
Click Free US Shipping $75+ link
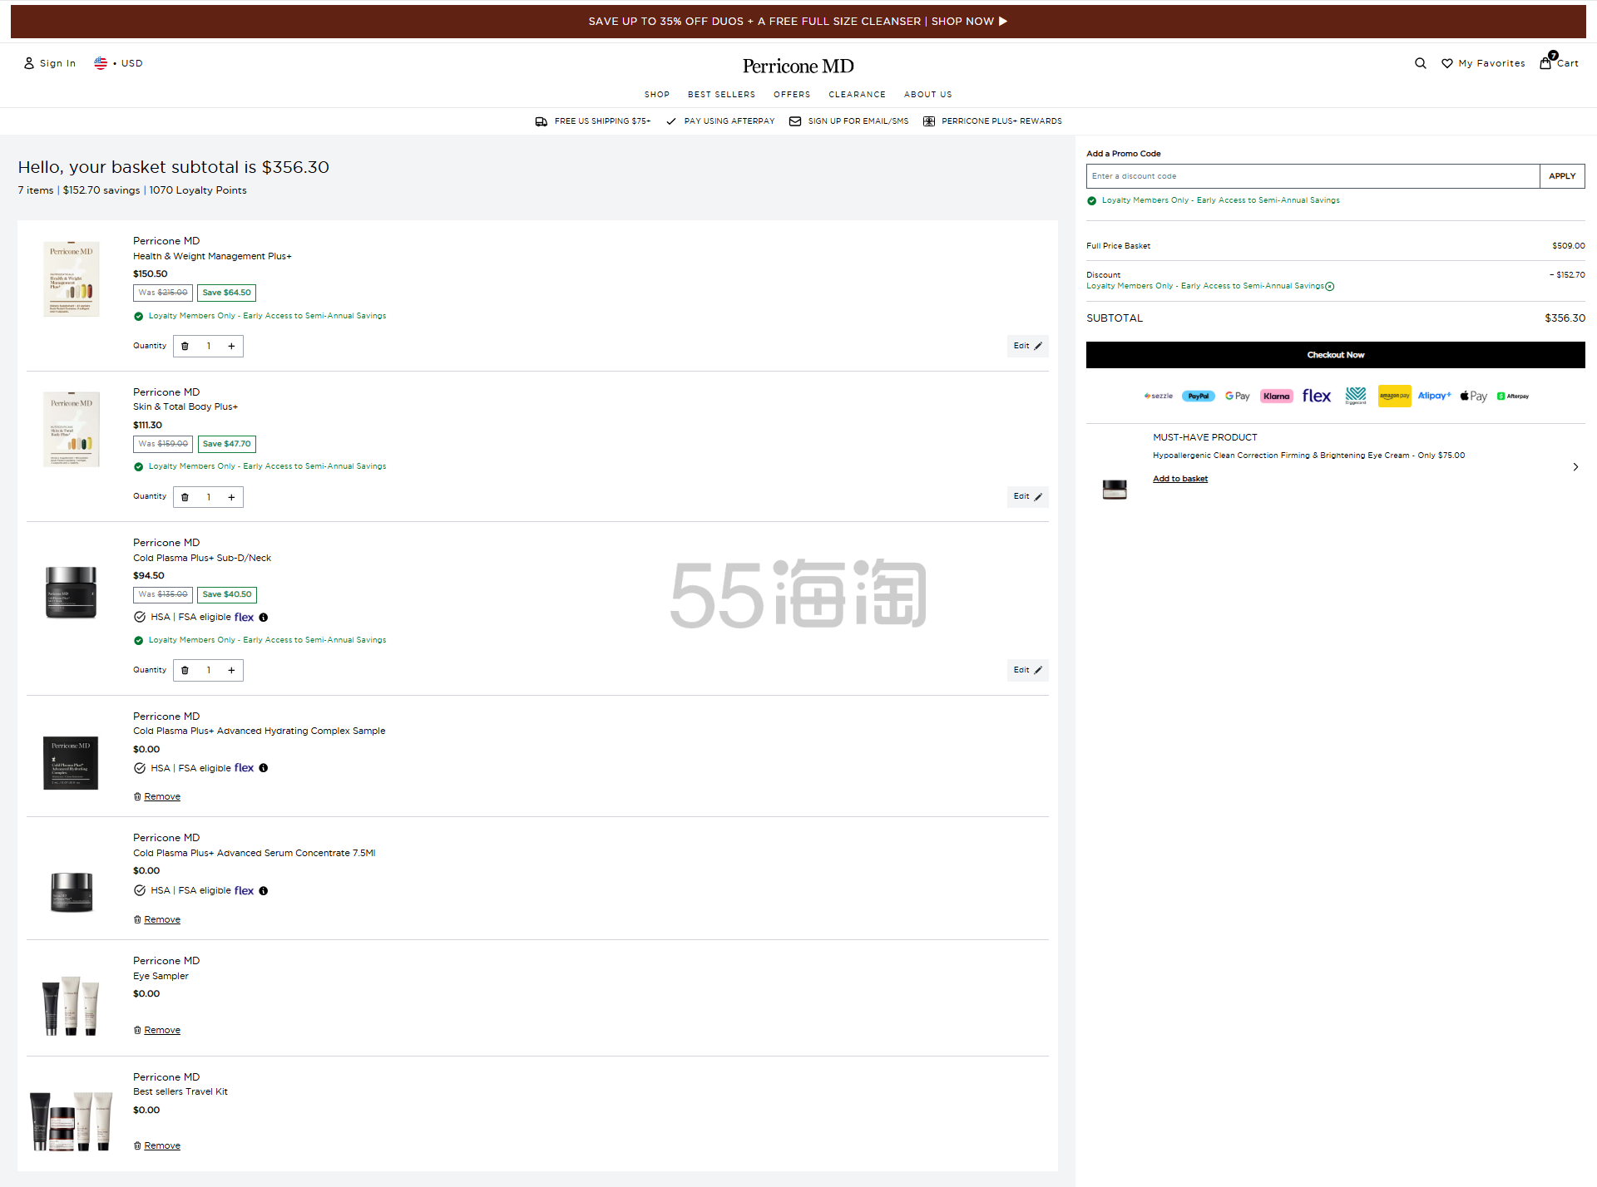point(593,121)
